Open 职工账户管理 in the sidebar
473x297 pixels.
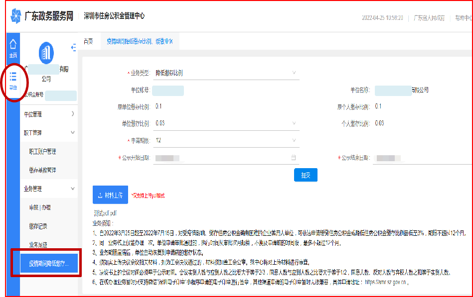43,152
